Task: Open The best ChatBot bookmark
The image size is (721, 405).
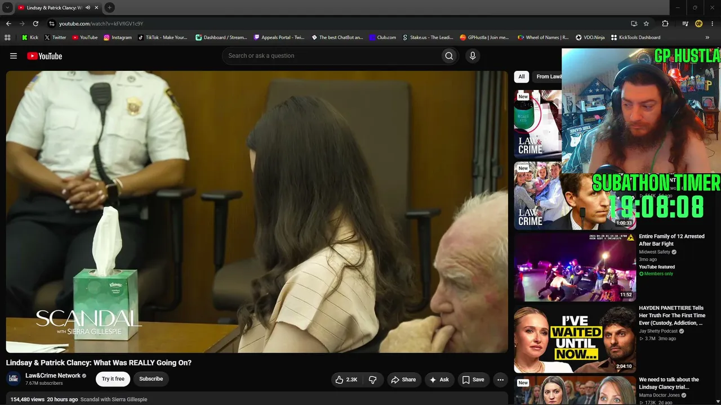Action: tap(337, 38)
